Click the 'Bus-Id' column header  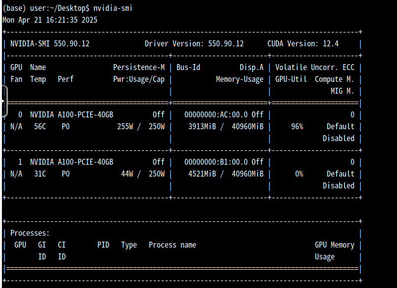[x=188, y=68]
